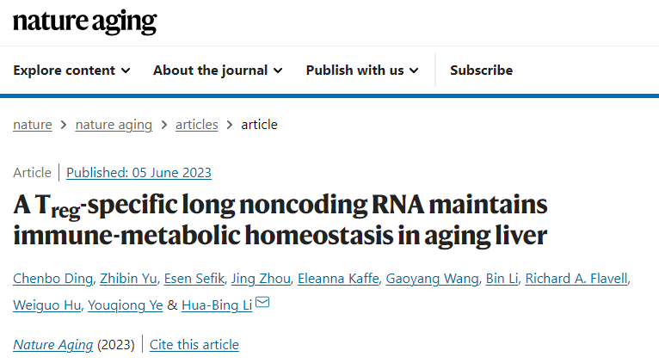Image resolution: width=659 pixels, height=363 pixels.
Task: Click the nature aging logo
Action: [85, 22]
